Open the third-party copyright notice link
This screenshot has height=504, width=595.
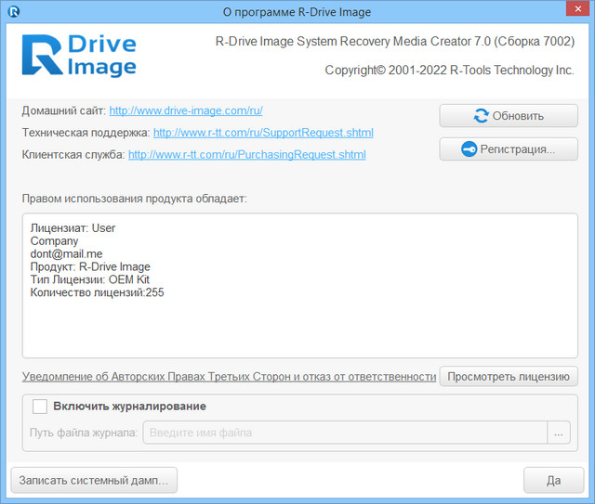click(x=229, y=376)
